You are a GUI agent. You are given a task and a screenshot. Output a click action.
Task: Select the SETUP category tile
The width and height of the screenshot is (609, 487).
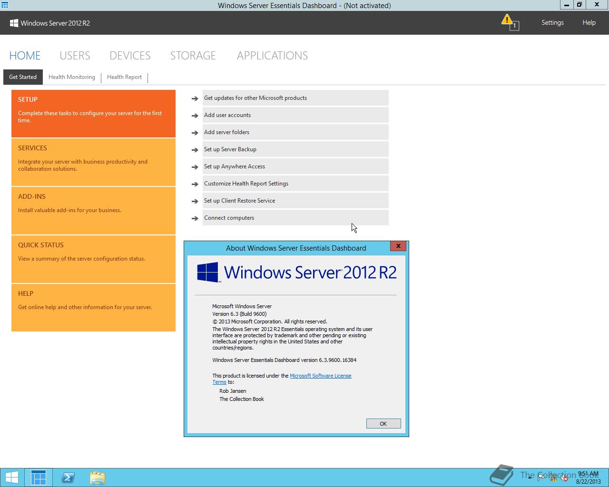tap(93, 114)
